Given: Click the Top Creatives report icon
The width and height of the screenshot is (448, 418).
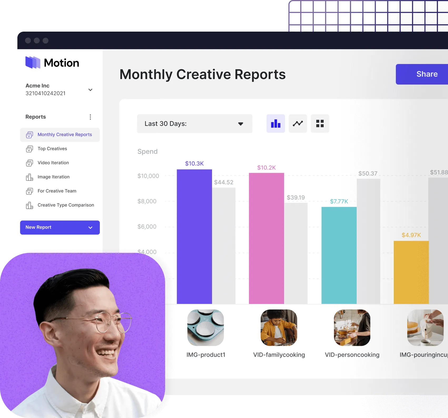Looking at the screenshot, I should [x=29, y=149].
